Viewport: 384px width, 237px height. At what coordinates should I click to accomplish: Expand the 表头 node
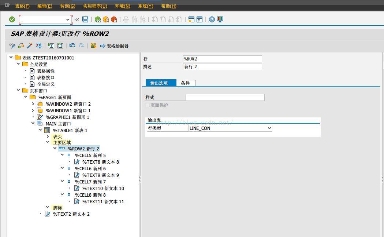pyautogui.click(x=48, y=136)
